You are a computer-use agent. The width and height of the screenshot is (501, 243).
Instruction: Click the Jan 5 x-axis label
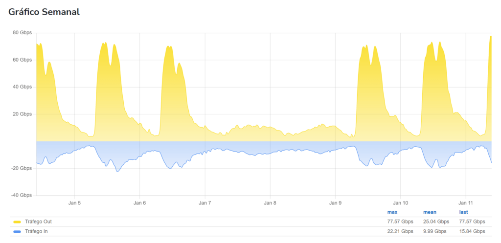(x=74, y=202)
